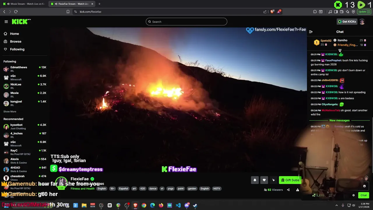Open Visual Studio Code from taskbar
This screenshot has height=210, width=373.
click(x=178, y=205)
